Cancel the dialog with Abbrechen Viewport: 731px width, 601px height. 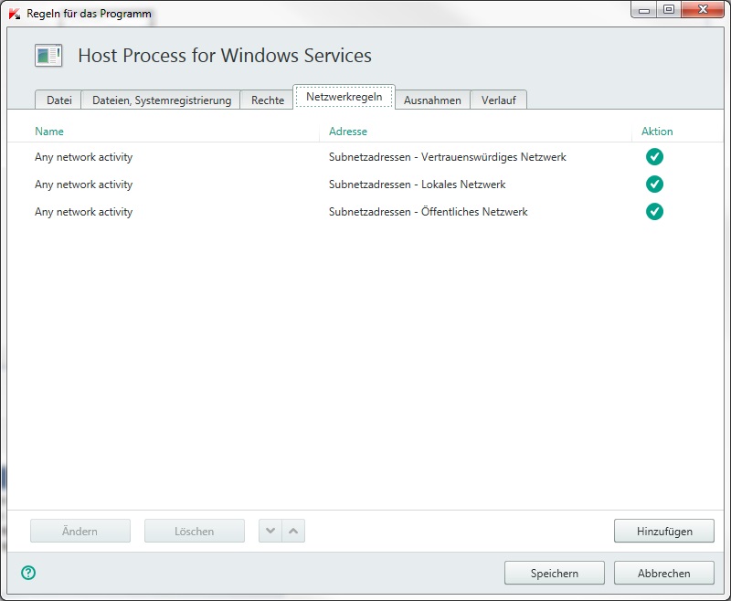(x=664, y=573)
